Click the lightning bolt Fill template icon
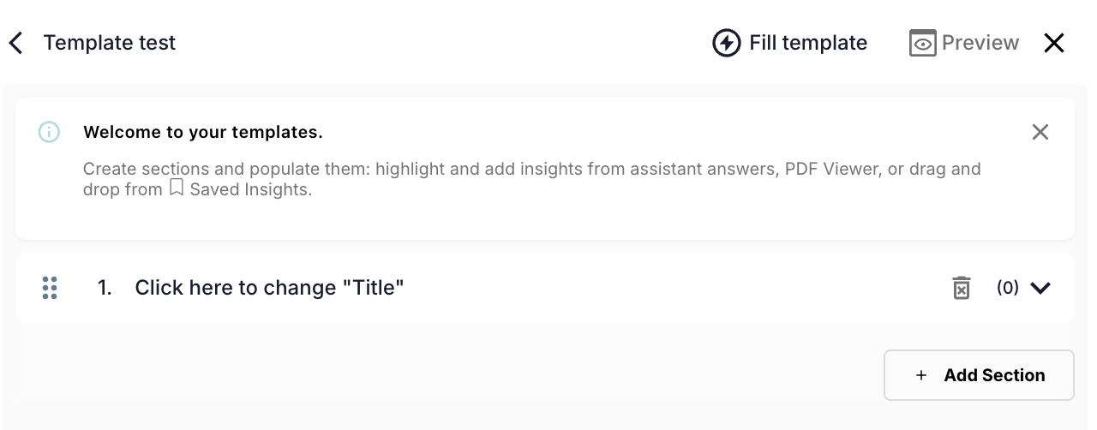The width and height of the screenshot is (1097, 430). 727,43
